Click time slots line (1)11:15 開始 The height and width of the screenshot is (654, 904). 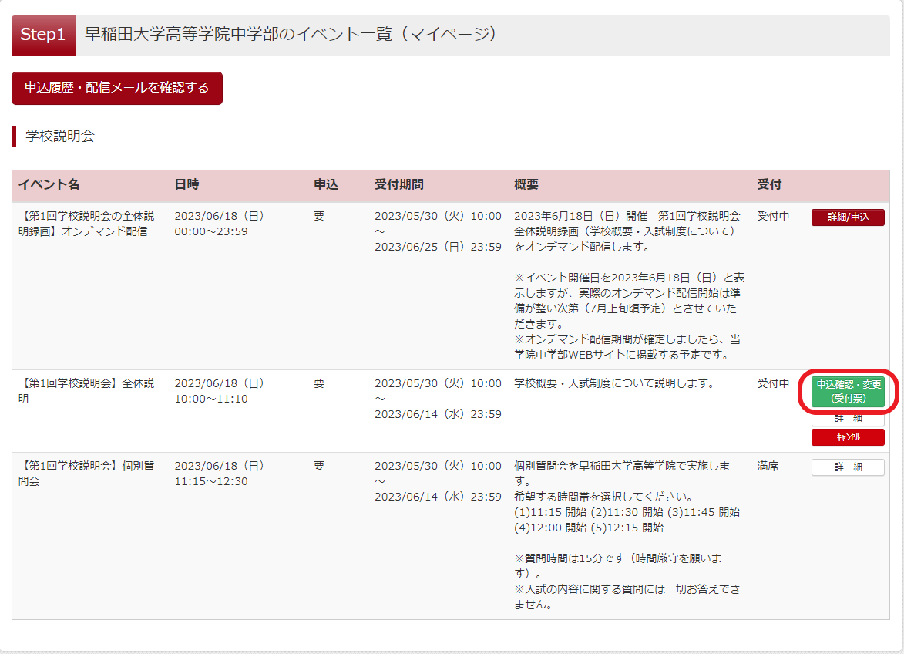point(627,512)
